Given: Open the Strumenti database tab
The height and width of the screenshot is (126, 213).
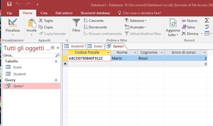Looking at the screenshot, I should click(x=95, y=13).
